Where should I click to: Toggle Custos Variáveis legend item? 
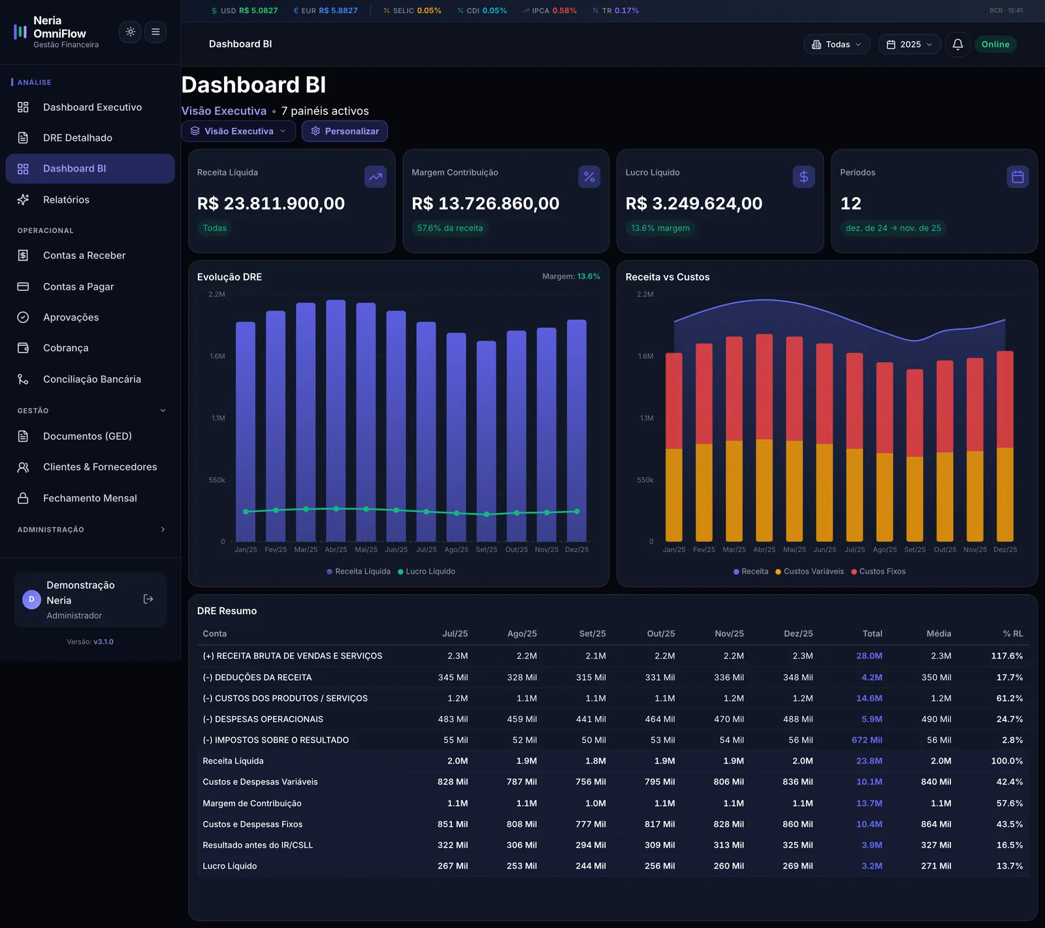click(809, 572)
